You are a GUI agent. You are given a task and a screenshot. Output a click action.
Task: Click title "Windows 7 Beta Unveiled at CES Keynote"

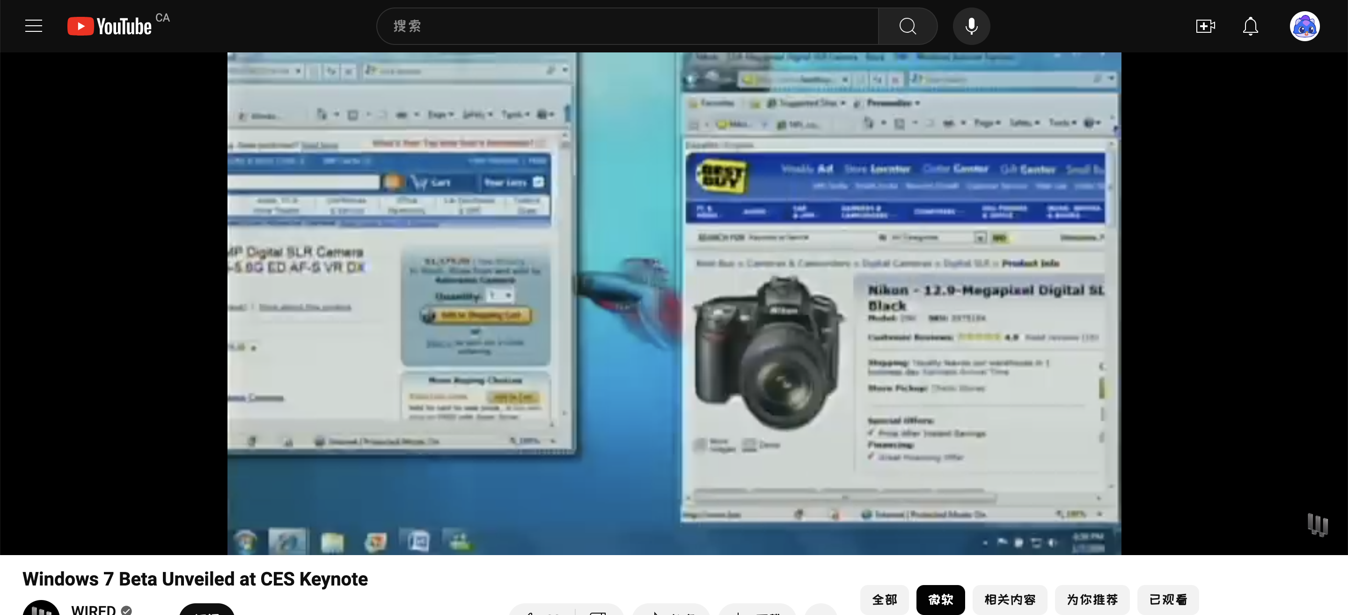point(195,579)
